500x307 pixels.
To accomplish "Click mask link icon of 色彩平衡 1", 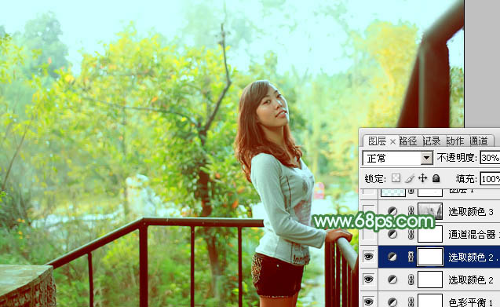I will point(411,302).
